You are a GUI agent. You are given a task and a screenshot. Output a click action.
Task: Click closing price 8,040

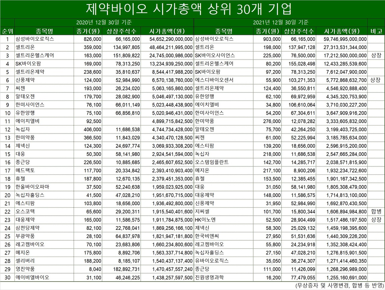(x=95, y=269)
